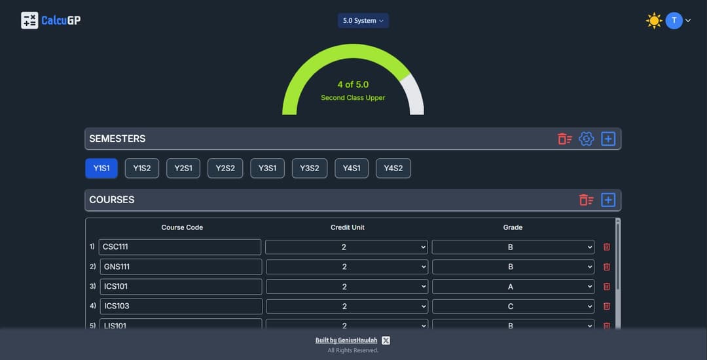Delete all semesters using red trash icon
The width and height of the screenshot is (707, 360).
click(x=564, y=139)
